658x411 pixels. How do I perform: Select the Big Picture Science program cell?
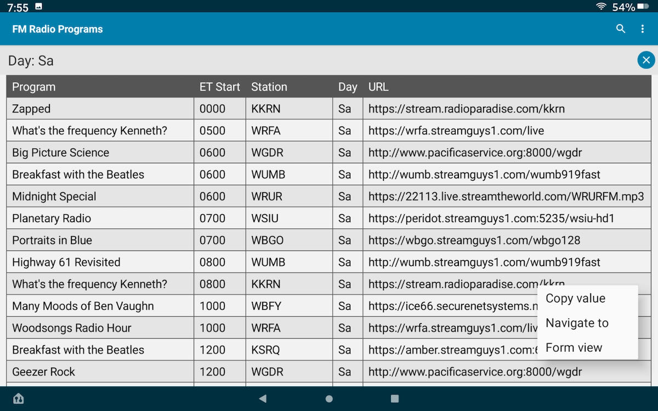100,152
